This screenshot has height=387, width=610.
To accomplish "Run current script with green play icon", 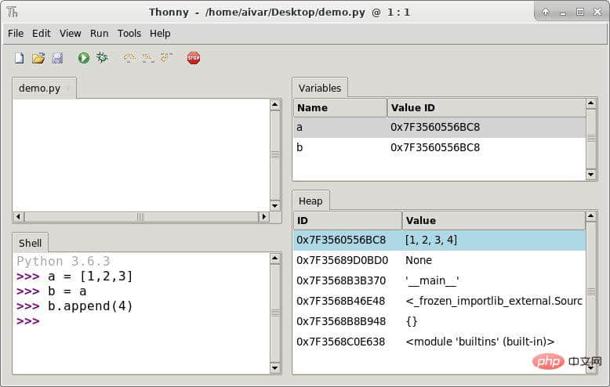I will [x=84, y=58].
